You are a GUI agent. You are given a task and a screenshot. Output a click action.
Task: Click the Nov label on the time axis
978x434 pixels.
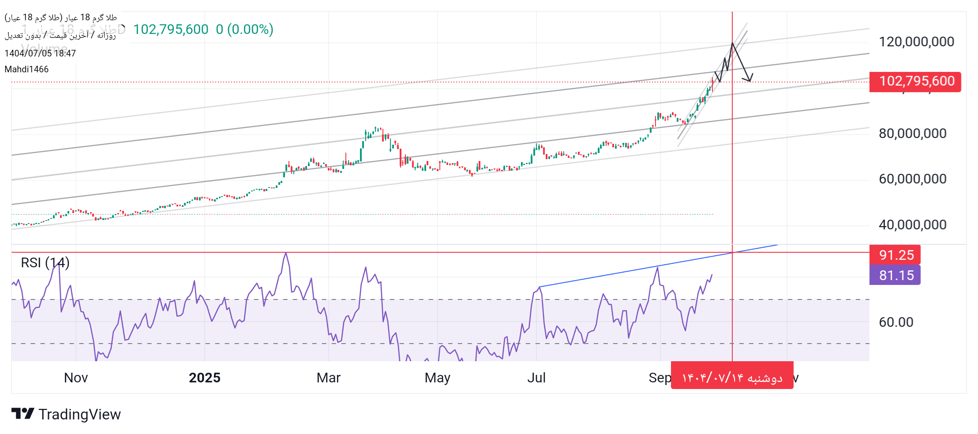click(x=76, y=378)
